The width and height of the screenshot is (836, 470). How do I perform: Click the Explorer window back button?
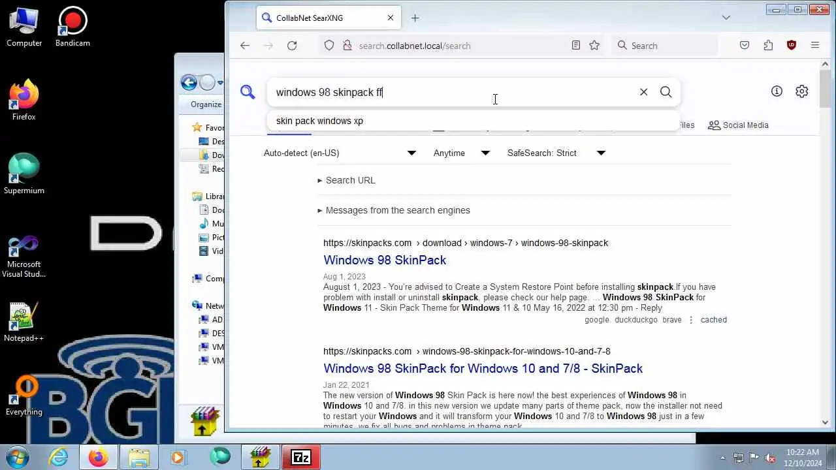pos(189,82)
